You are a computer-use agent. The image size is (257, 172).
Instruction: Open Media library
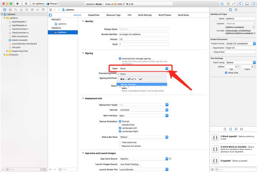[x=242, y=129]
